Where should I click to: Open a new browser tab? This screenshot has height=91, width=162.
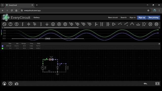point(37,5)
